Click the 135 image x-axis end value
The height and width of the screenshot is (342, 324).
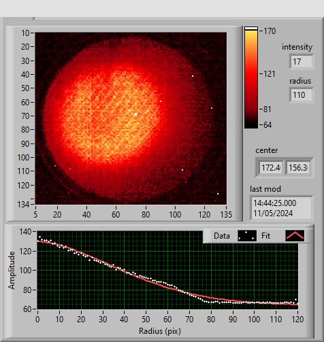(226, 214)
